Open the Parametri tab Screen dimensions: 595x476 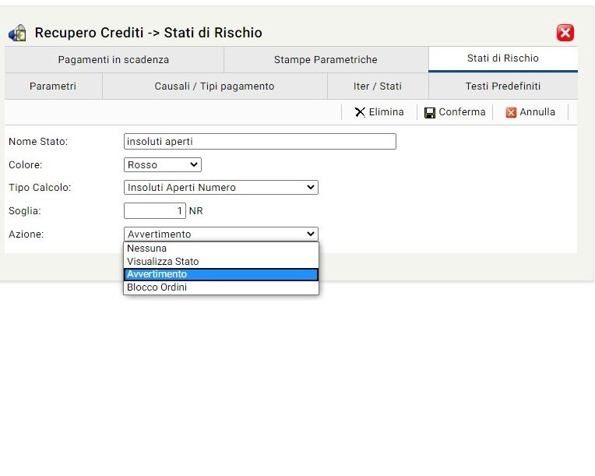(x=53, y=86)
